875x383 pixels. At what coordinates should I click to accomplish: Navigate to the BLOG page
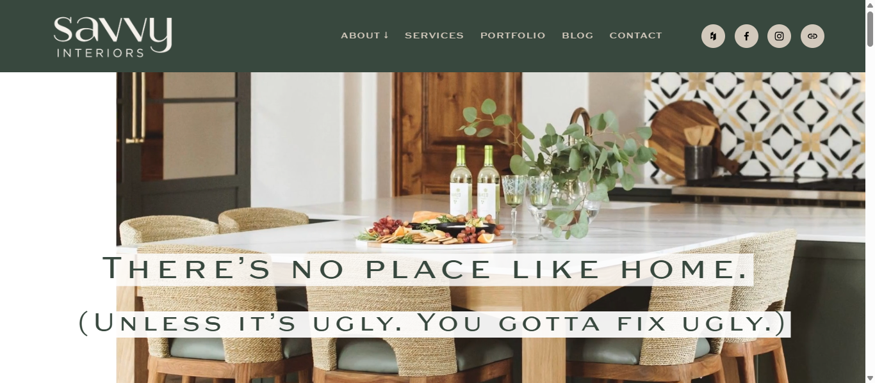tap(578, 36)
